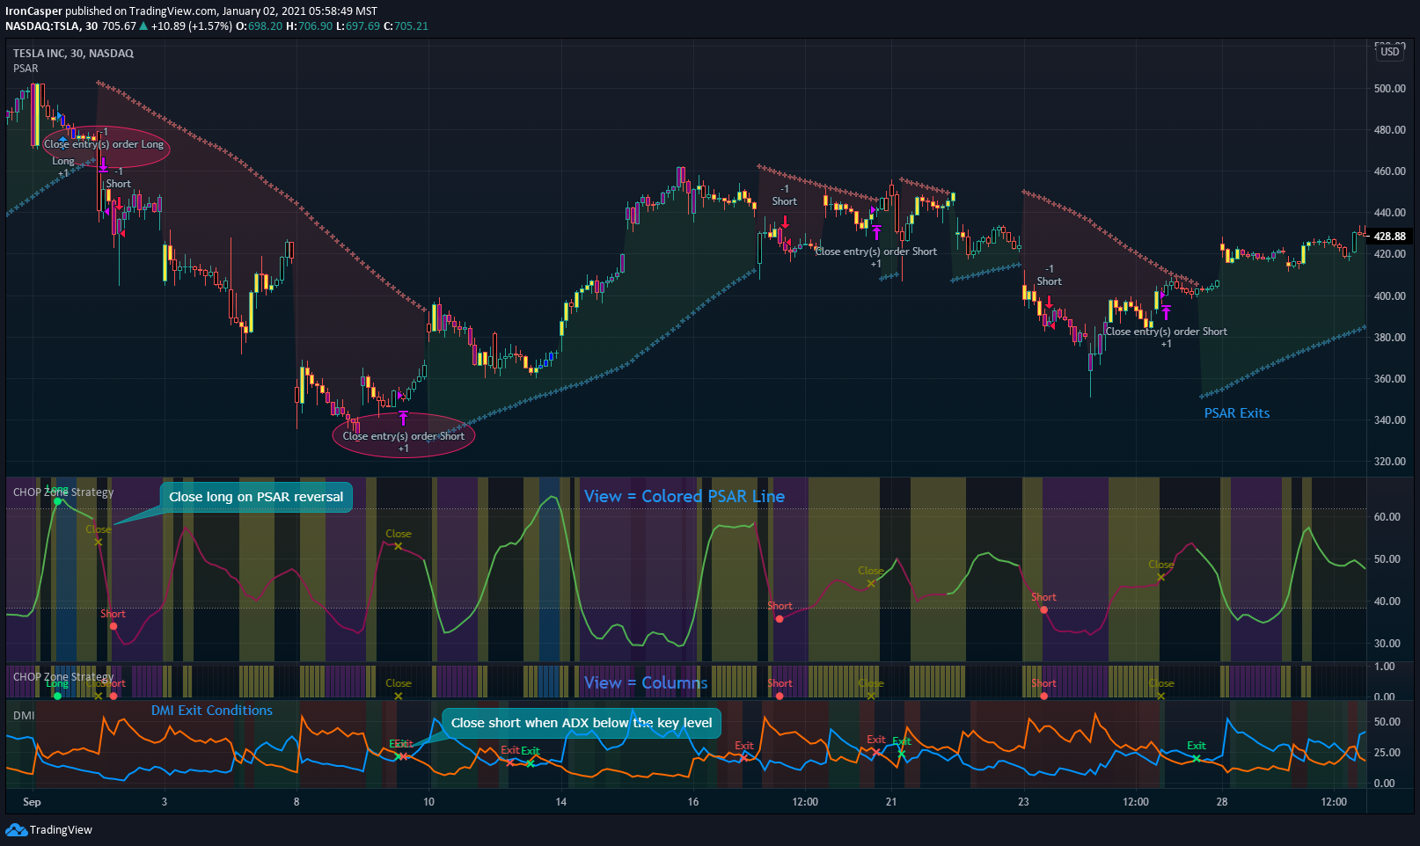Click the 500.00 price axis label
Viewport: 1420px width, 846px height.
click(1389, 89)
